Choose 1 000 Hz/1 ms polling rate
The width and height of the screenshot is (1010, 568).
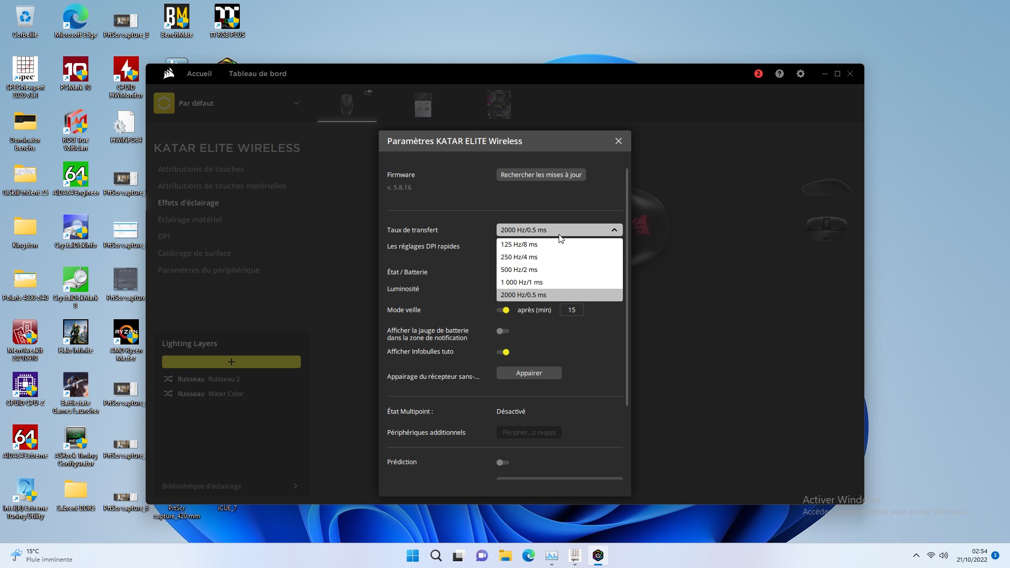559,282
